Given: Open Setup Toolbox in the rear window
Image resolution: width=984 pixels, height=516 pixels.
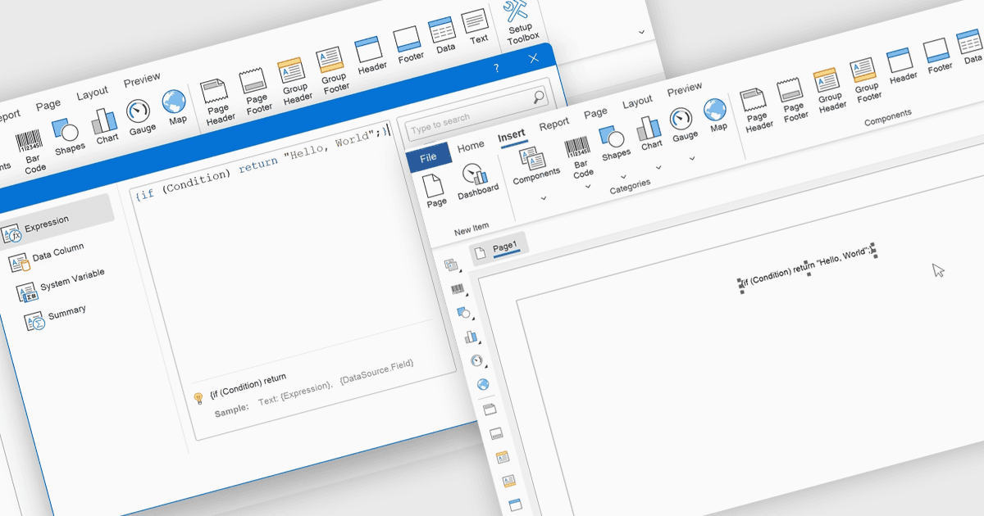Looking at the screenshot, I should click(520, 21).
